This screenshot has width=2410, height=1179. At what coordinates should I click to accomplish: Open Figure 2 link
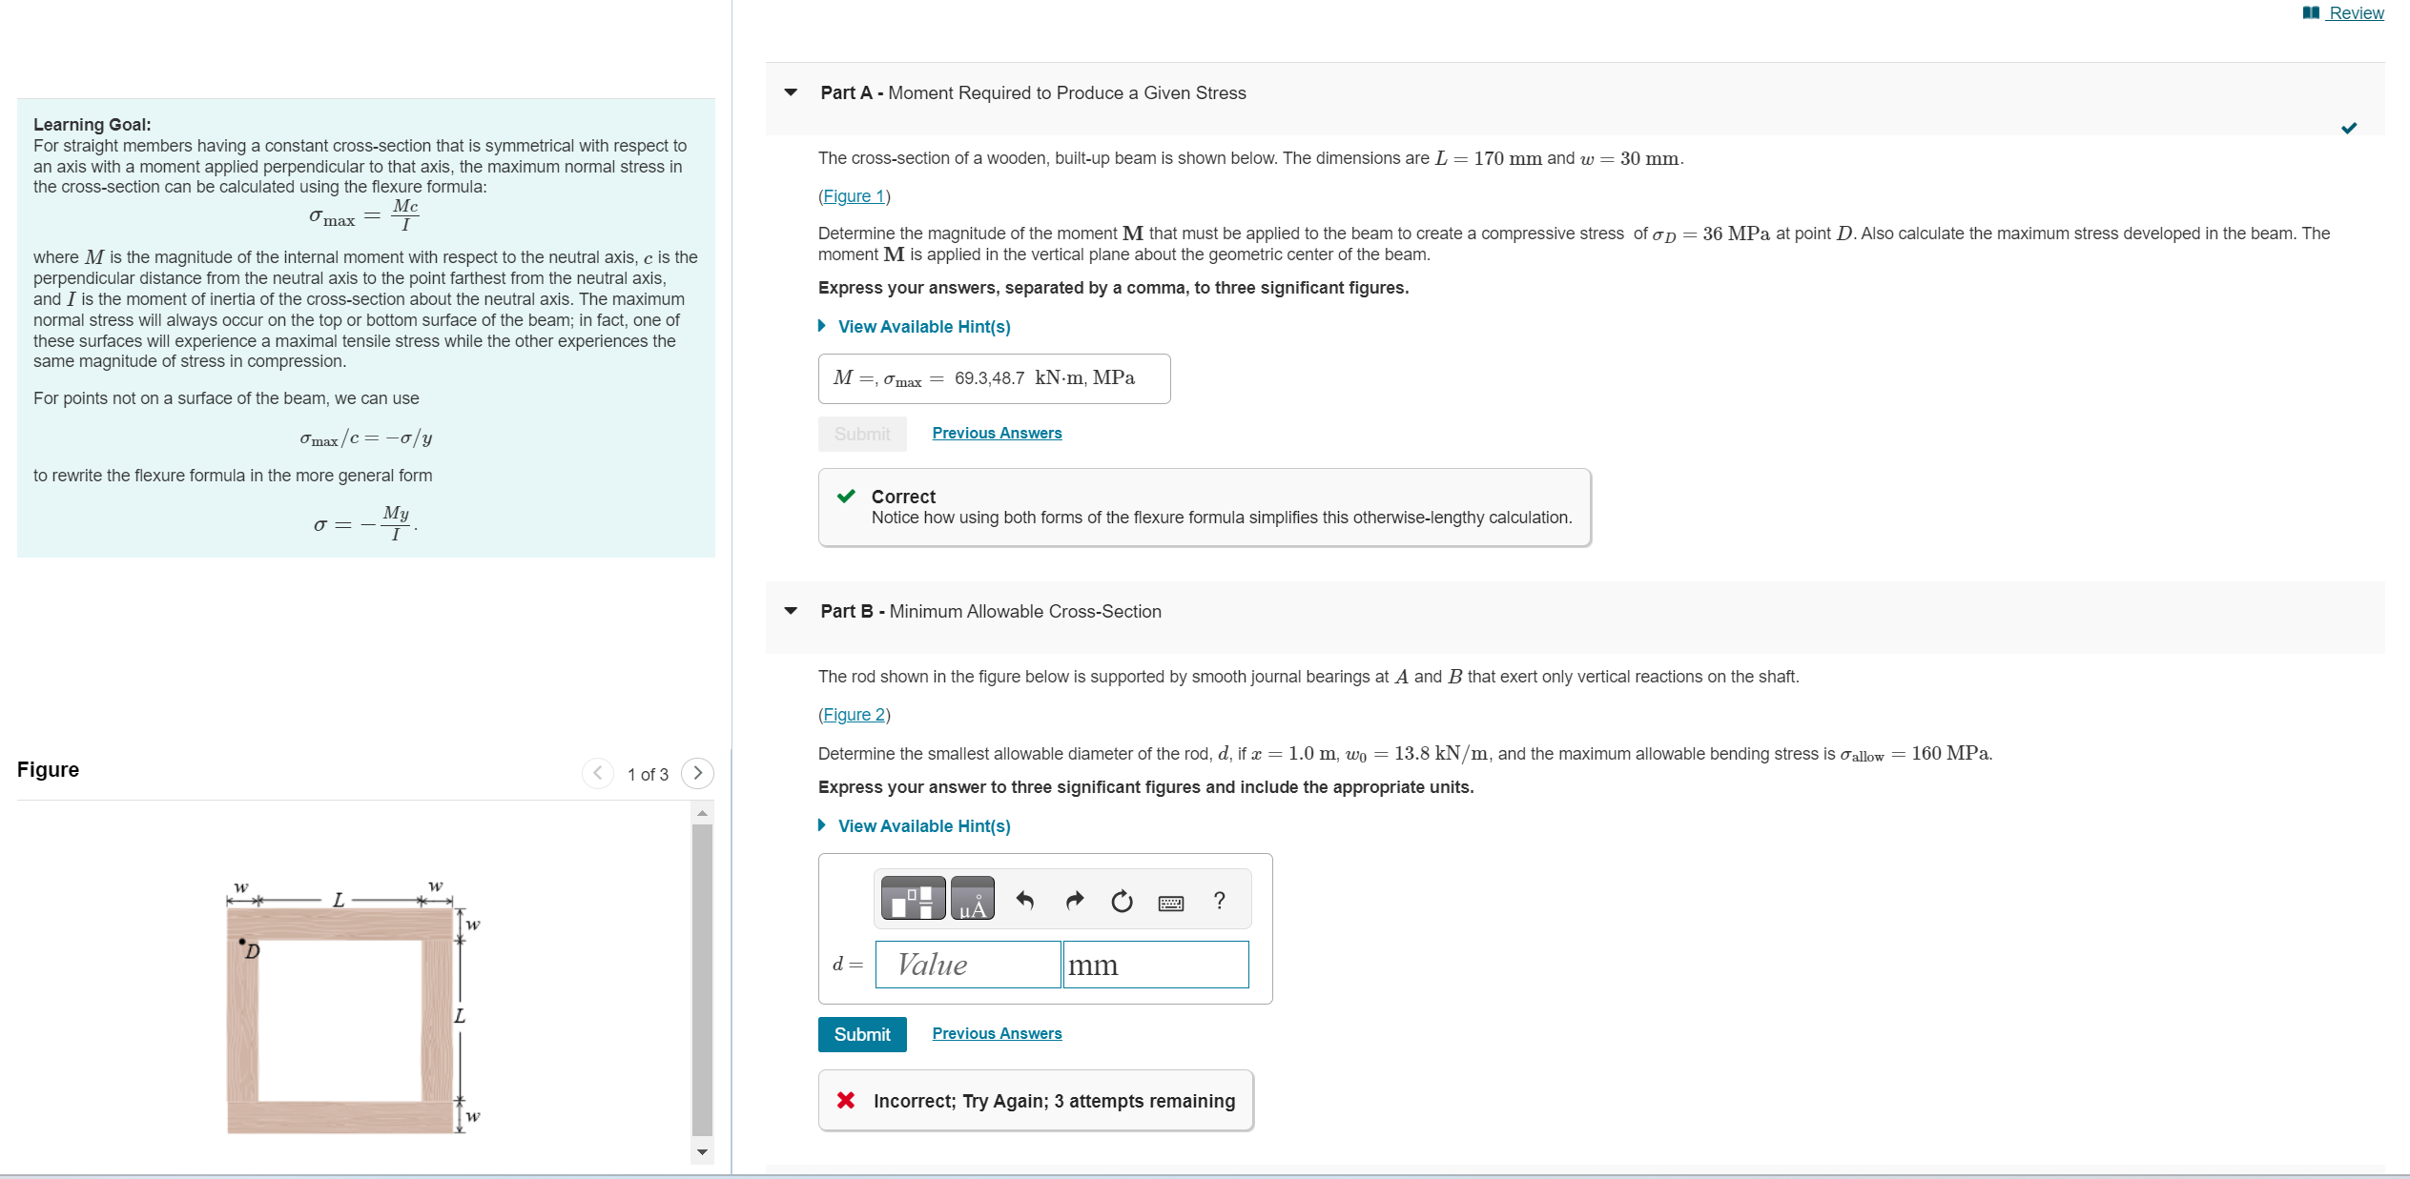pyautogui.click(x=854, y=715)
